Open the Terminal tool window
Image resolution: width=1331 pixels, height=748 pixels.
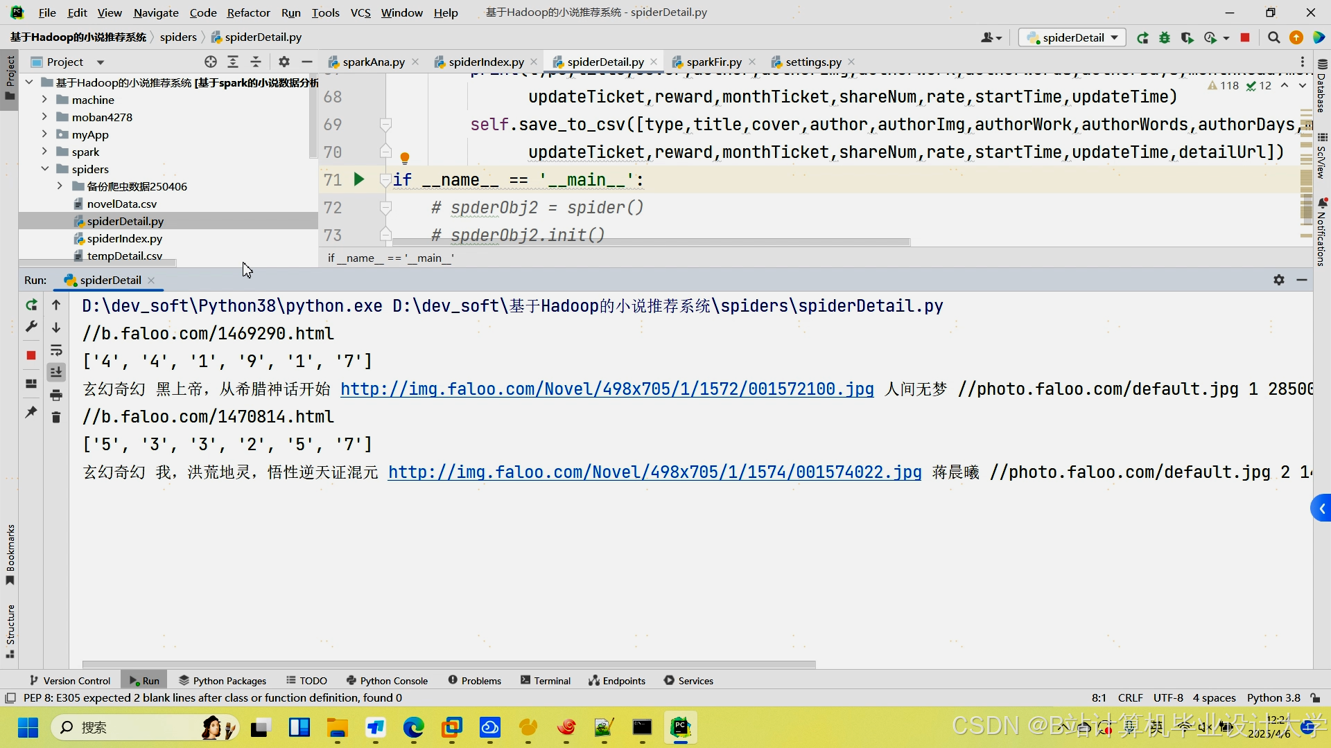546,680
